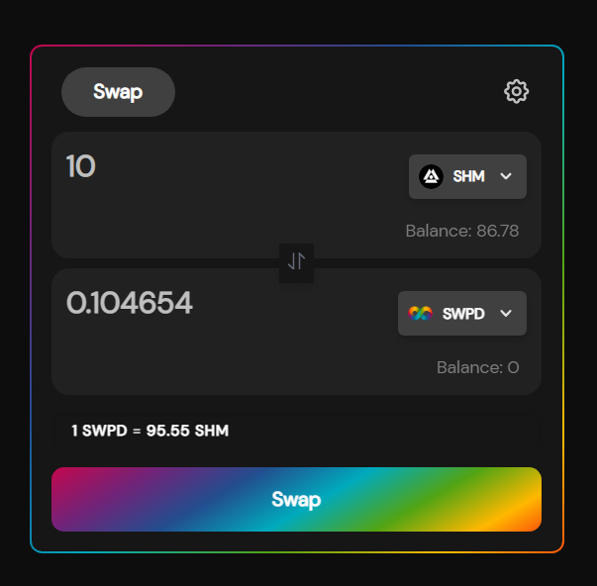The width and height of the screenshot is (597, 586).
Task: Open the settings gear icon
Action: (516, 91)
